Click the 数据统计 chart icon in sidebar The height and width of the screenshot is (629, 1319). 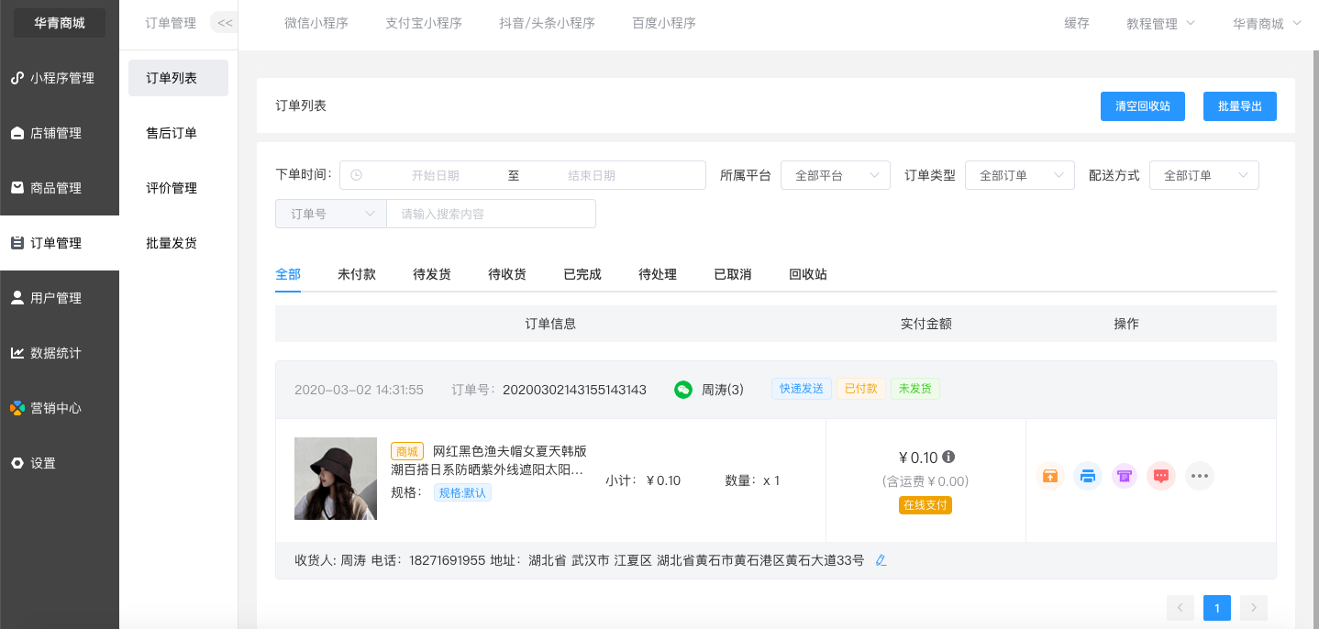click(x=17, y=353)
